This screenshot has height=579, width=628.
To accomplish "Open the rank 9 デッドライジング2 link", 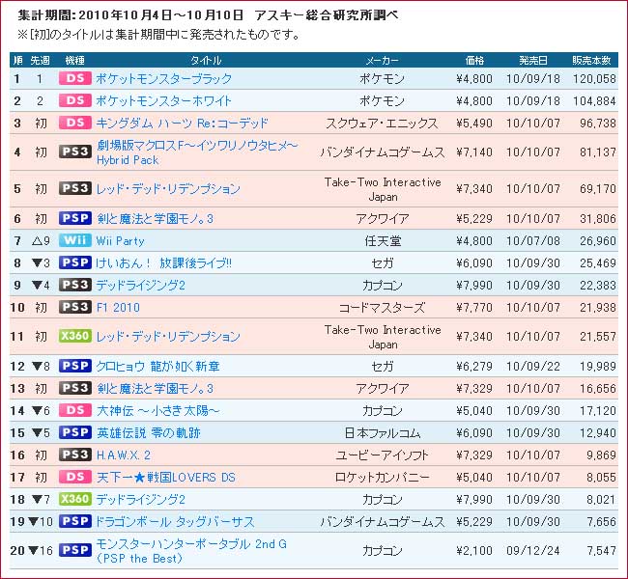I will [141, 285].
